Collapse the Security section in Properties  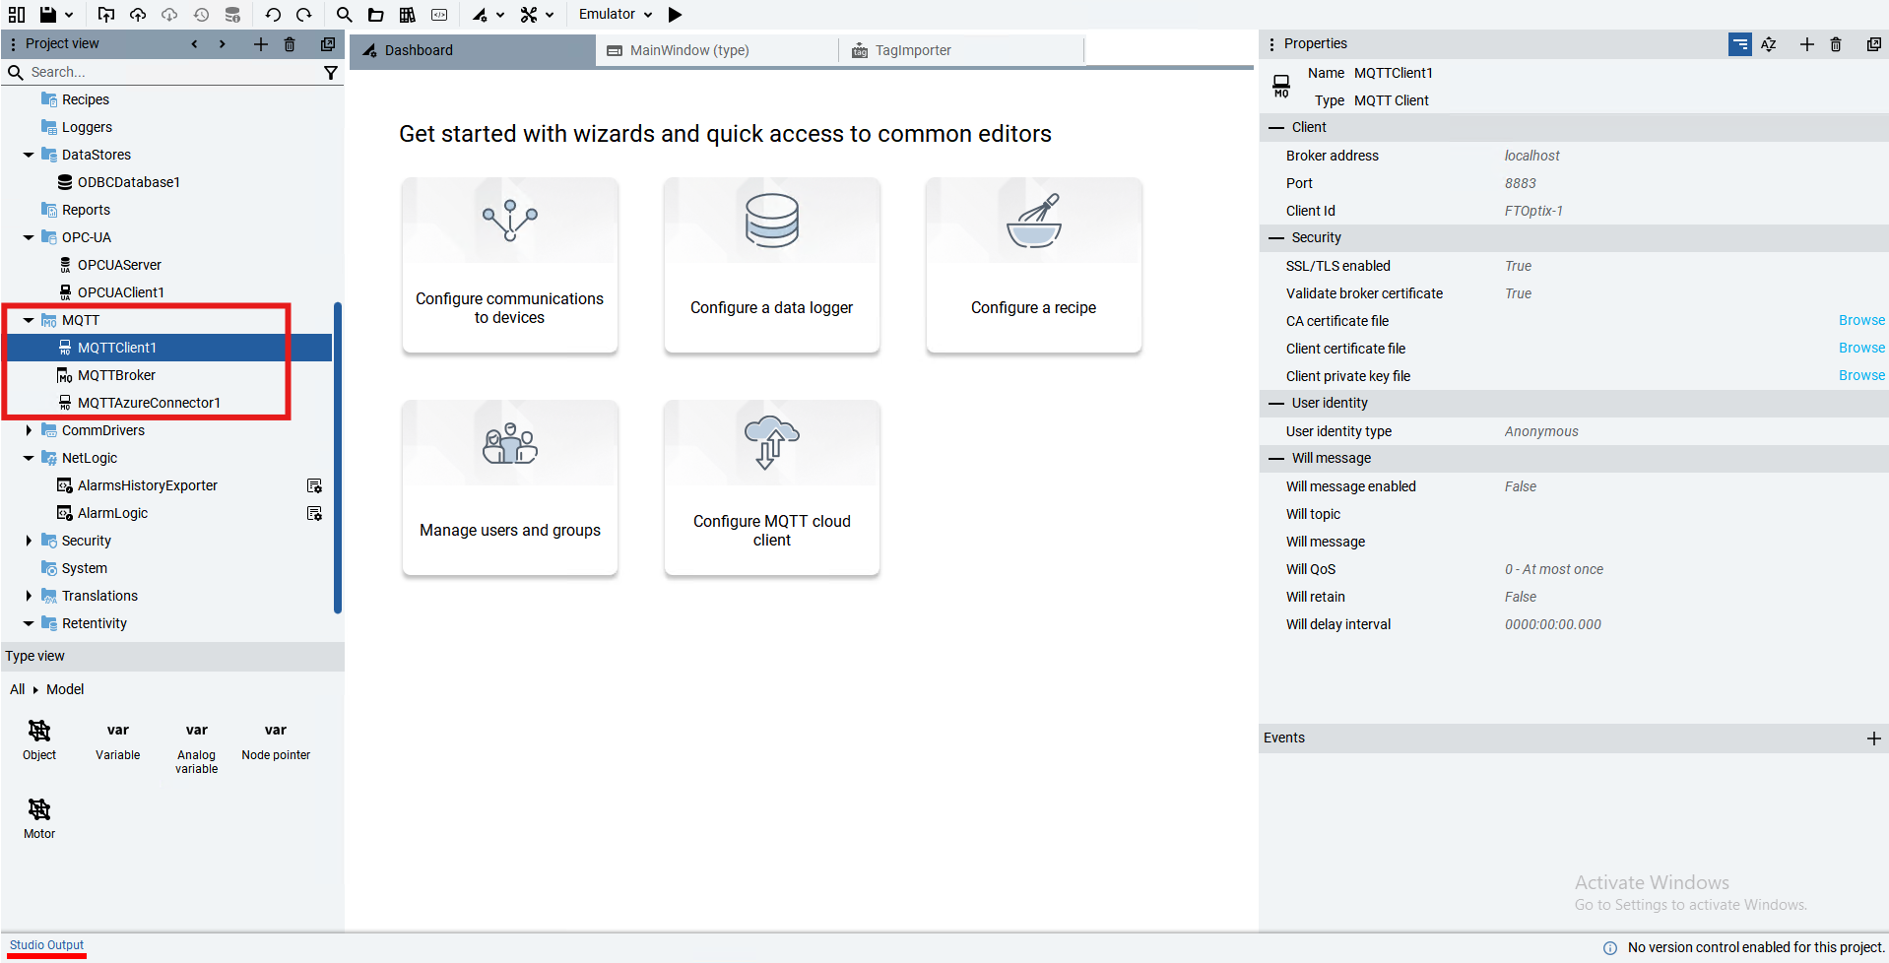[1276, 238]
